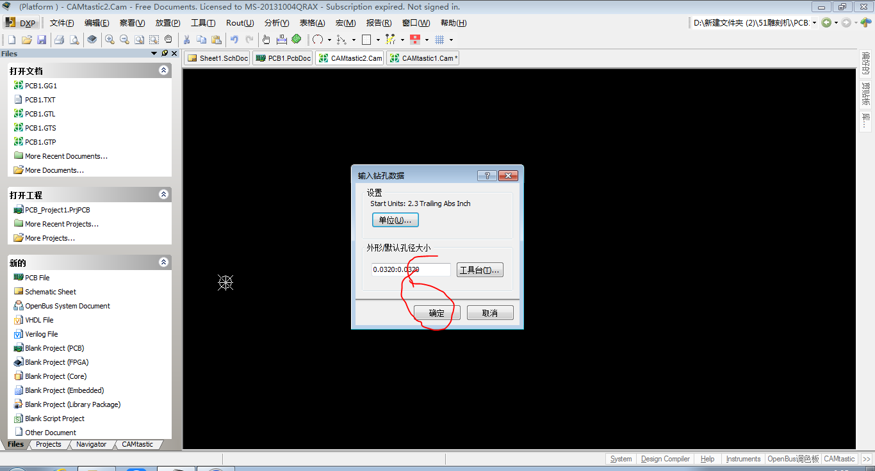The width and height of the screenshot is (875, 471).
Task: Click the new document toolbar icon
Action: [12, 40]
